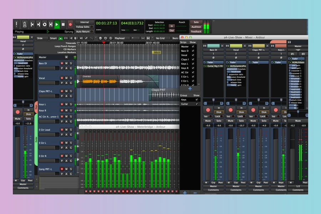Jump to session start transport button

[x=32, y=24]
